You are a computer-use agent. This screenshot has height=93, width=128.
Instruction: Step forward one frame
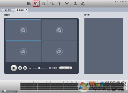pyautogui.click(x=25, y=68)
